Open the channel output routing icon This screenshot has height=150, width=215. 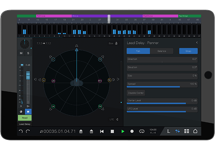click(x=28, y=106)
